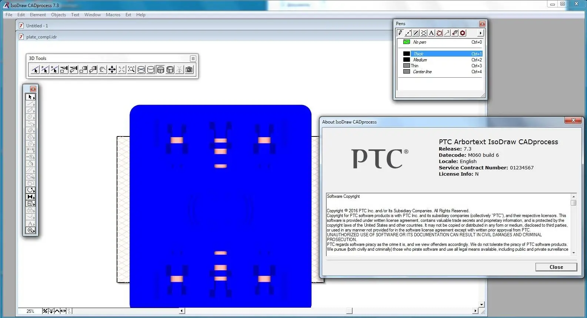
Task: Select the rotate tool in the toolbox
Action: (30, 190)
